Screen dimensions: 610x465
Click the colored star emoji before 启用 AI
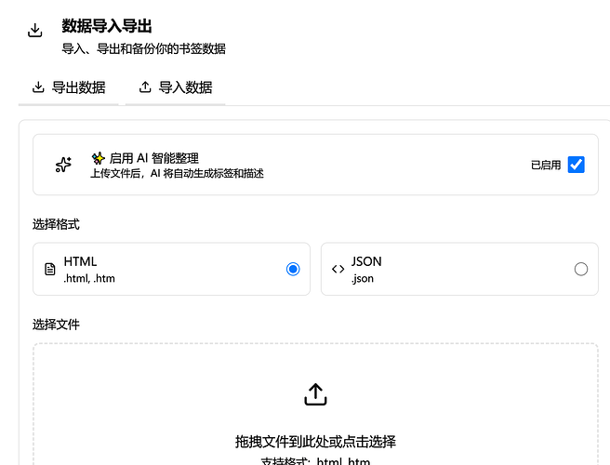point(99,158)
